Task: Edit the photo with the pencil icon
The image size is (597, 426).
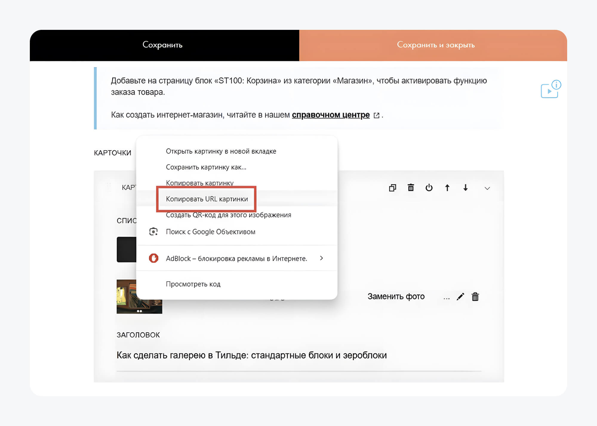Action: tap(460, 297)
